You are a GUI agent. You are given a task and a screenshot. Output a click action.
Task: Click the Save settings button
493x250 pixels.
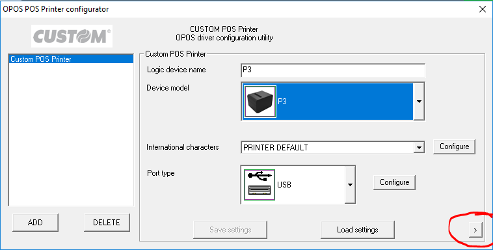pyautogui.click(x=230, y=230)
